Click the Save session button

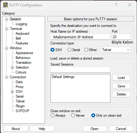121,86
